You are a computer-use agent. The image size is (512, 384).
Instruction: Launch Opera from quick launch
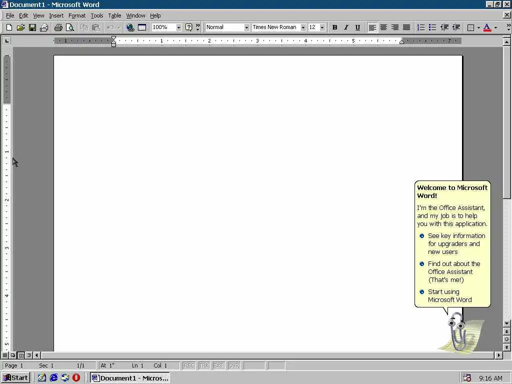(x=76, y=378)
